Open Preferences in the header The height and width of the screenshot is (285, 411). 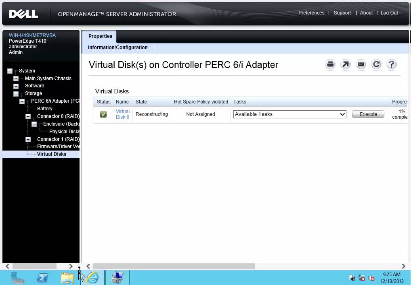click(311, 13)
